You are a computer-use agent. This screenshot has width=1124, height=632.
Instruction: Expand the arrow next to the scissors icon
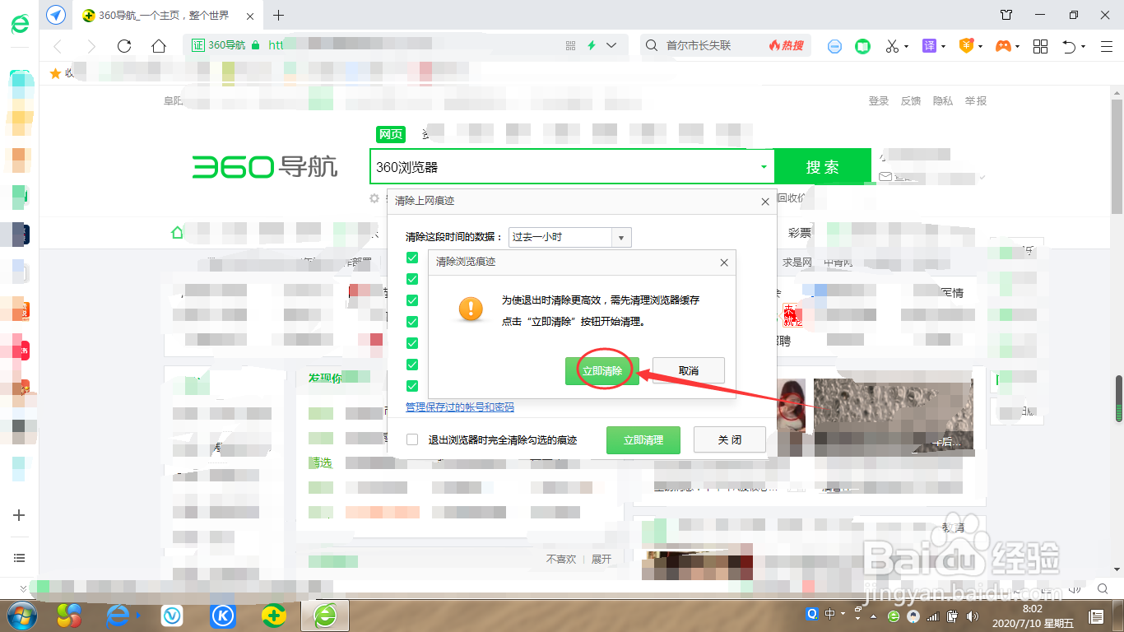(x=907, y=47)
